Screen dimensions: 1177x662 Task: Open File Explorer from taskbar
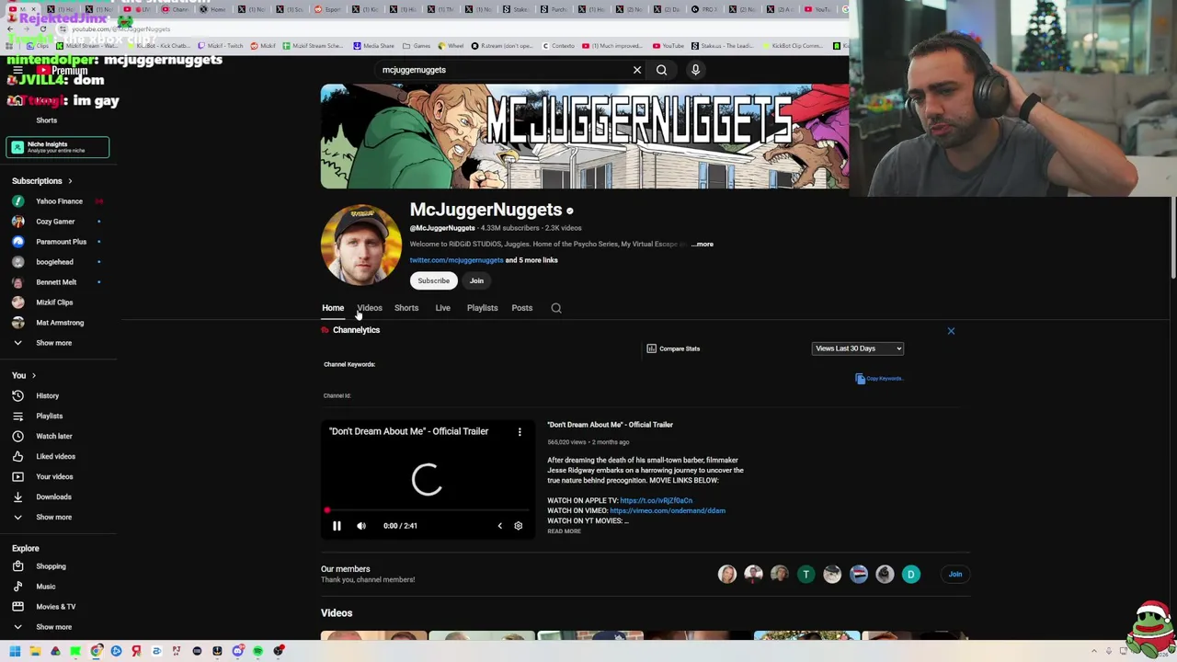(x=35, y=652)
